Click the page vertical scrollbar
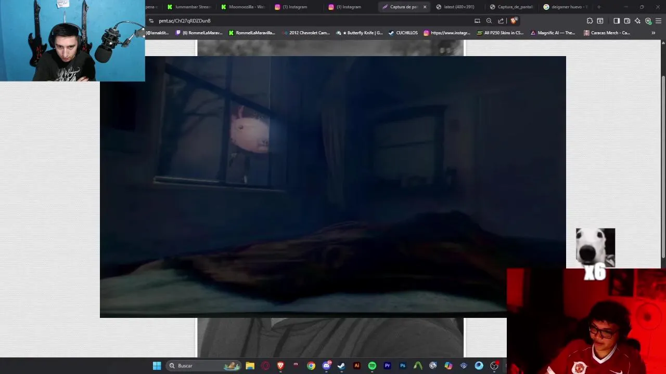 pos(663,166)
